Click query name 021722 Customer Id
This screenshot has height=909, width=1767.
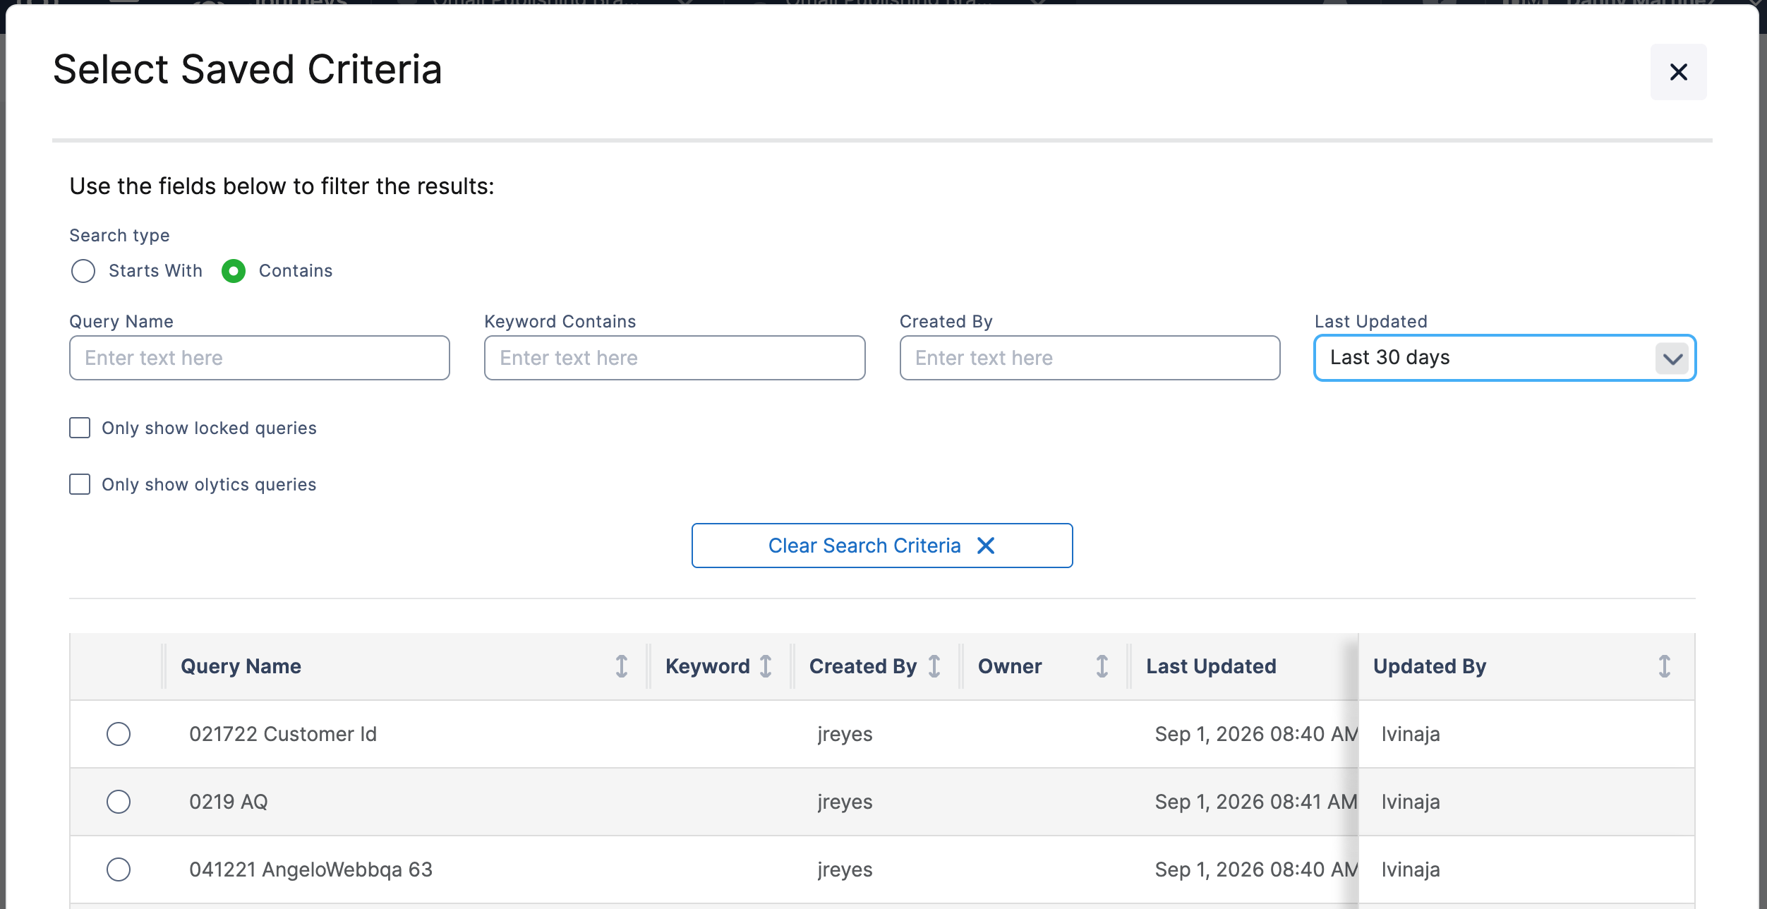point(283,734)
